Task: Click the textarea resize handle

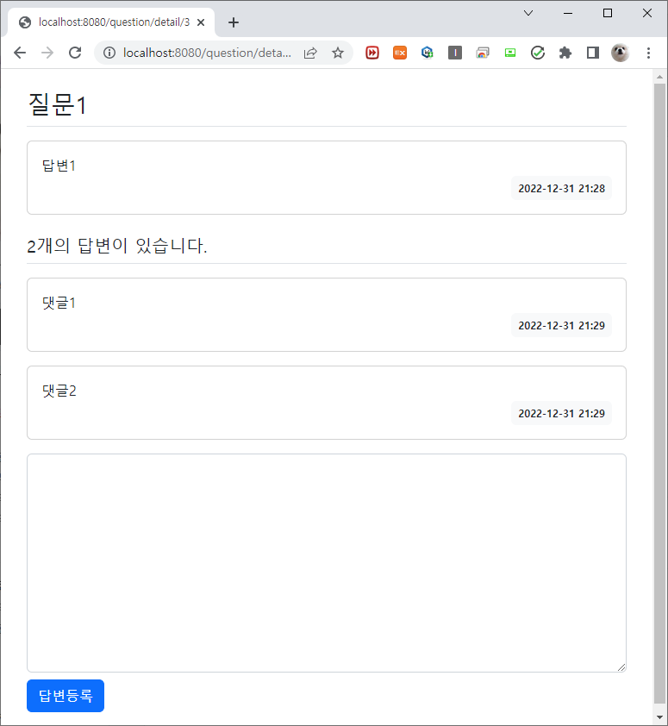Action: pos(621,667)
